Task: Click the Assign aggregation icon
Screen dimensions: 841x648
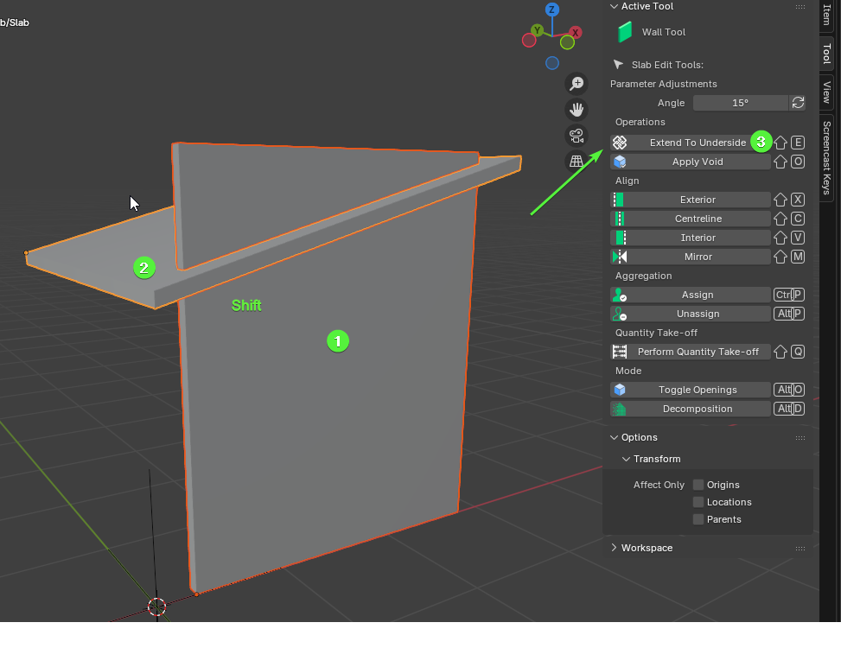Action: click(620, 295)
